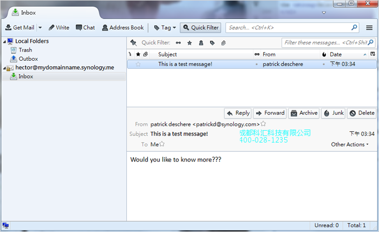This screenshot has height=232, width=379.
Task: Open the Thunderbird hamburger app menu
Action: [x=369, y=28]
